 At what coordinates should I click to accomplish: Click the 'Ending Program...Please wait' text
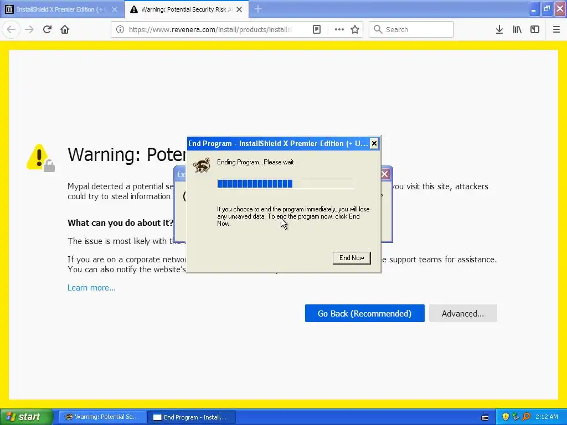255,162
